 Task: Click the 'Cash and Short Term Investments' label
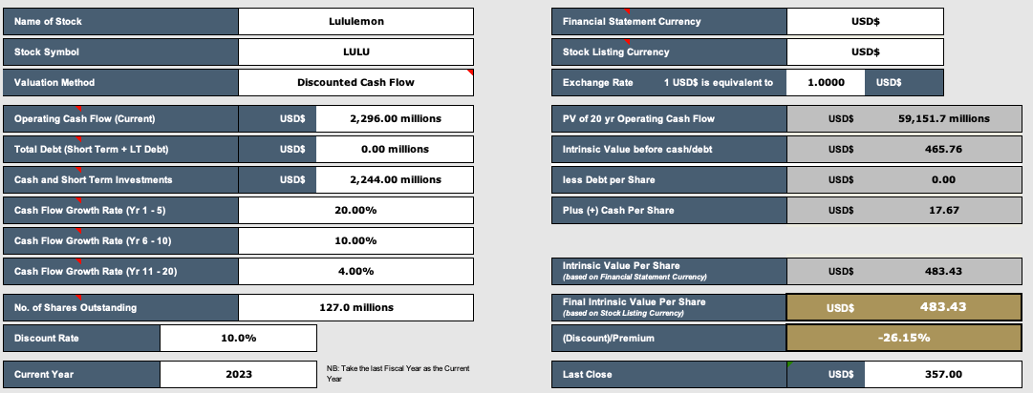(121, 179)
